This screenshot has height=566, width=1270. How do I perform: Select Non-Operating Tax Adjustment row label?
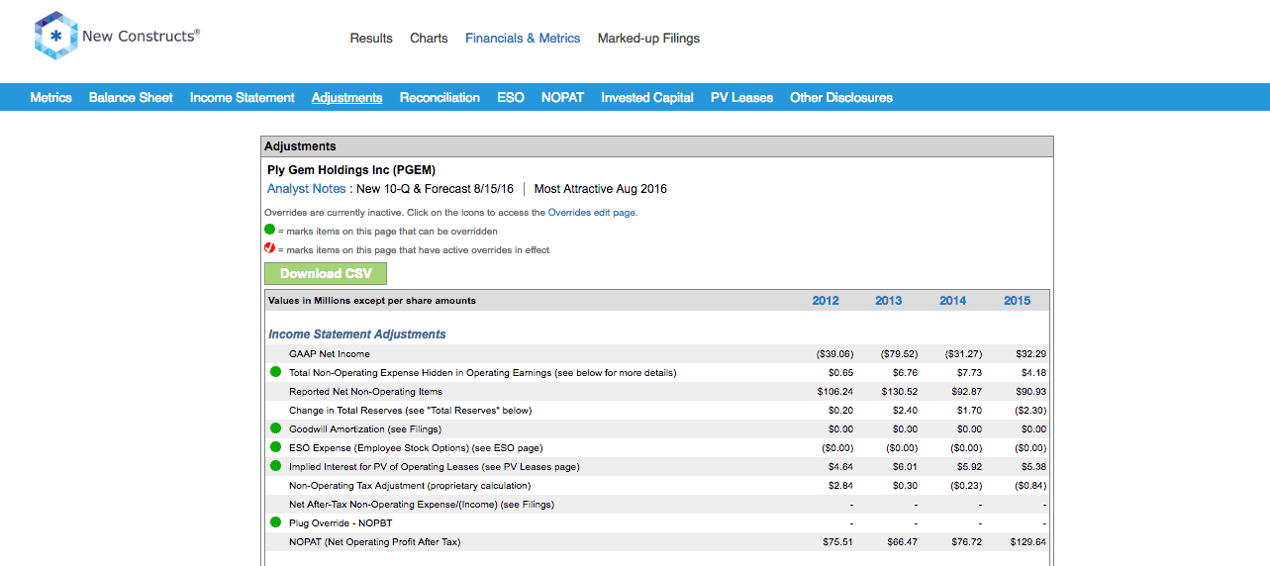pyautogui.click(x=410, y=485)
